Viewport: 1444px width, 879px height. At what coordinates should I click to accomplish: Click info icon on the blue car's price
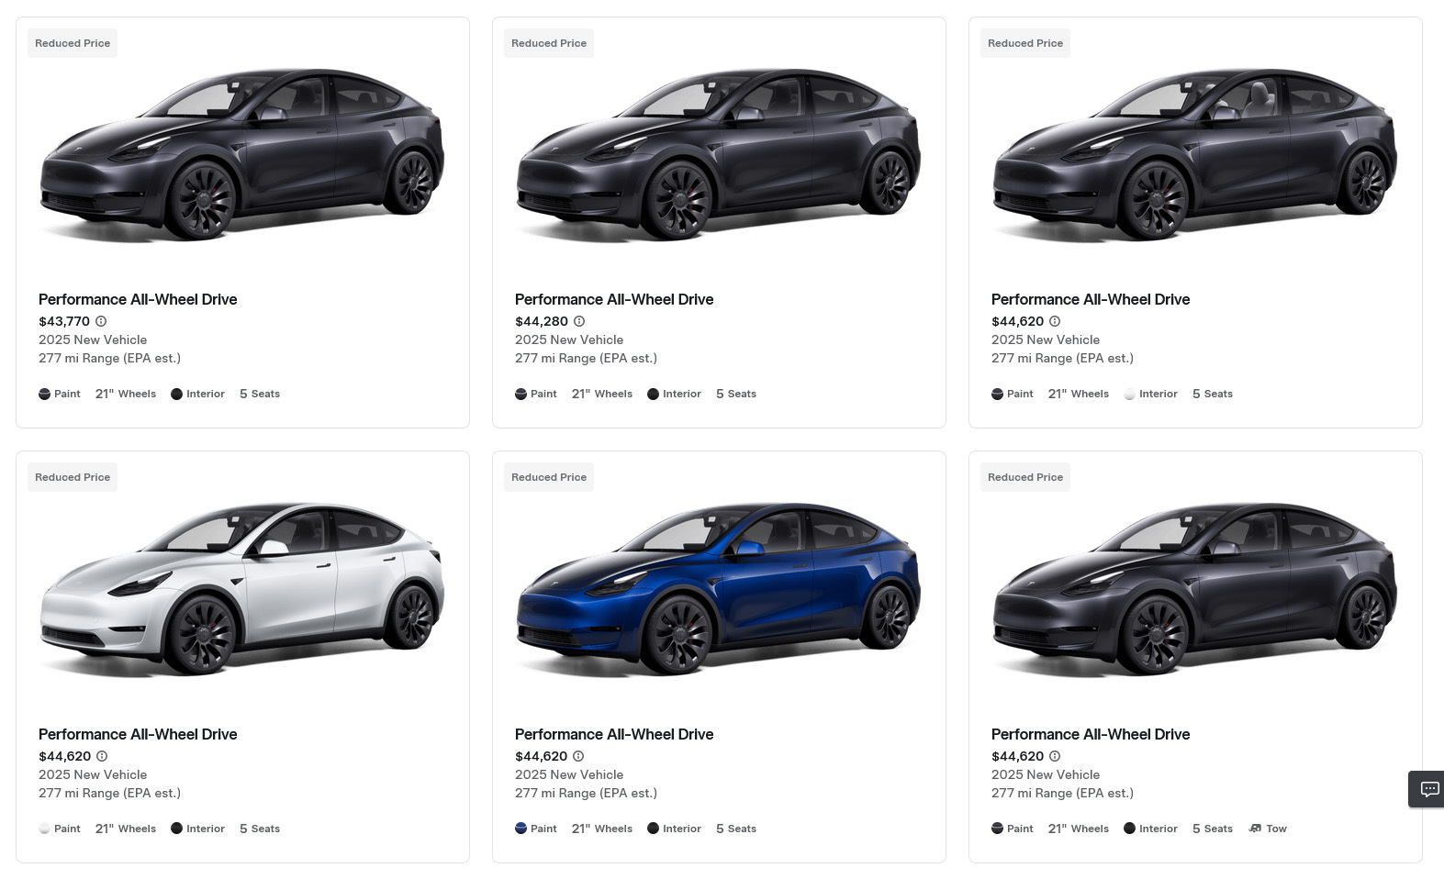(x=578, y=756)
